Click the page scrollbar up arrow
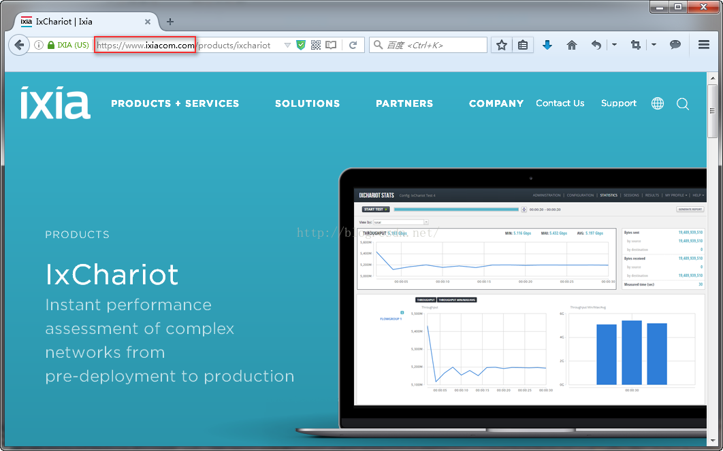This screenshot has height=451, width=723. pyautogui.click(x=712, y=79)
